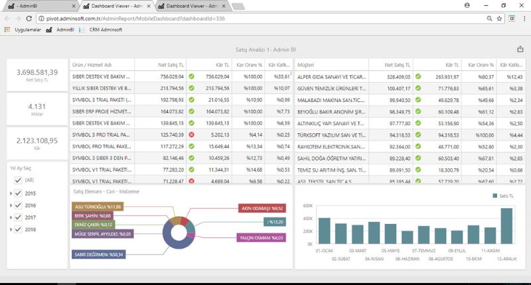
Task: Click the address bar URL field
Action: point(261,19)
